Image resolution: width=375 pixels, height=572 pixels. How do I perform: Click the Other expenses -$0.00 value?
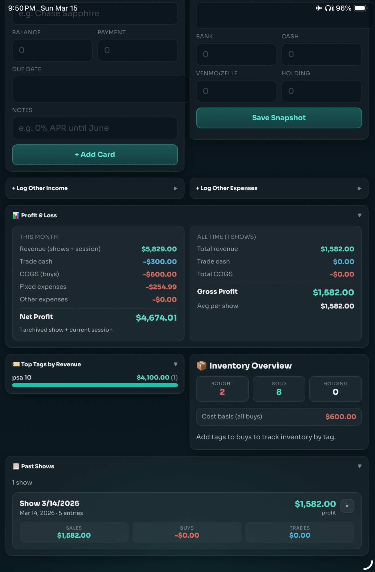(165, 299)
